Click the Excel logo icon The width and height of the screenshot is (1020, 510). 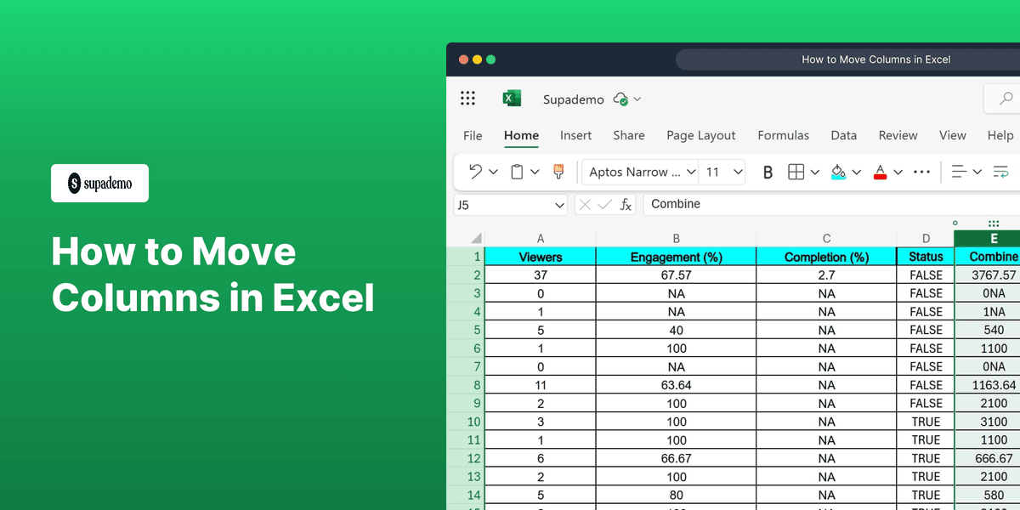coord(512,98)
